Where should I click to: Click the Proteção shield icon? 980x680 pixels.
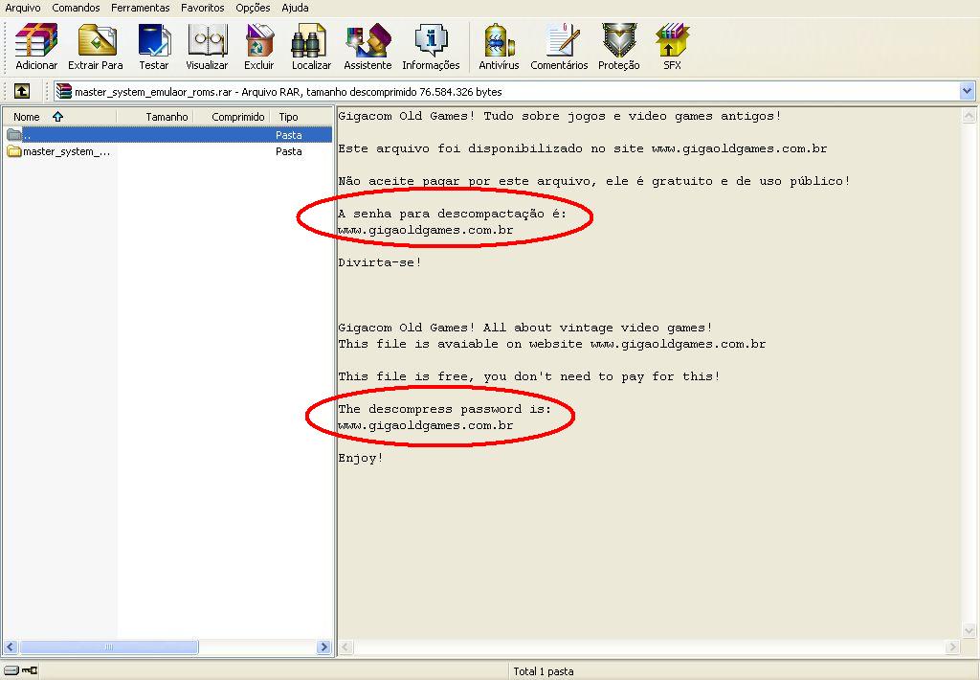[619, 47]
